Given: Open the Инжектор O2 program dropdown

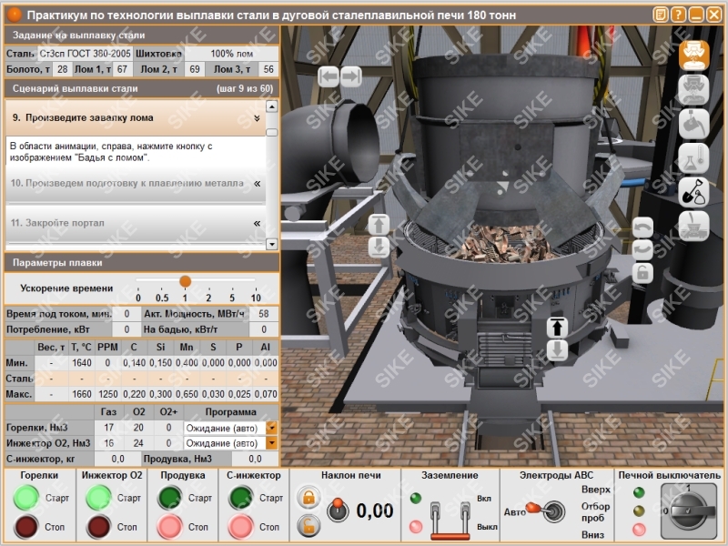Looking at the screenshot, I should pyautogui.click(x=271, y=443).
